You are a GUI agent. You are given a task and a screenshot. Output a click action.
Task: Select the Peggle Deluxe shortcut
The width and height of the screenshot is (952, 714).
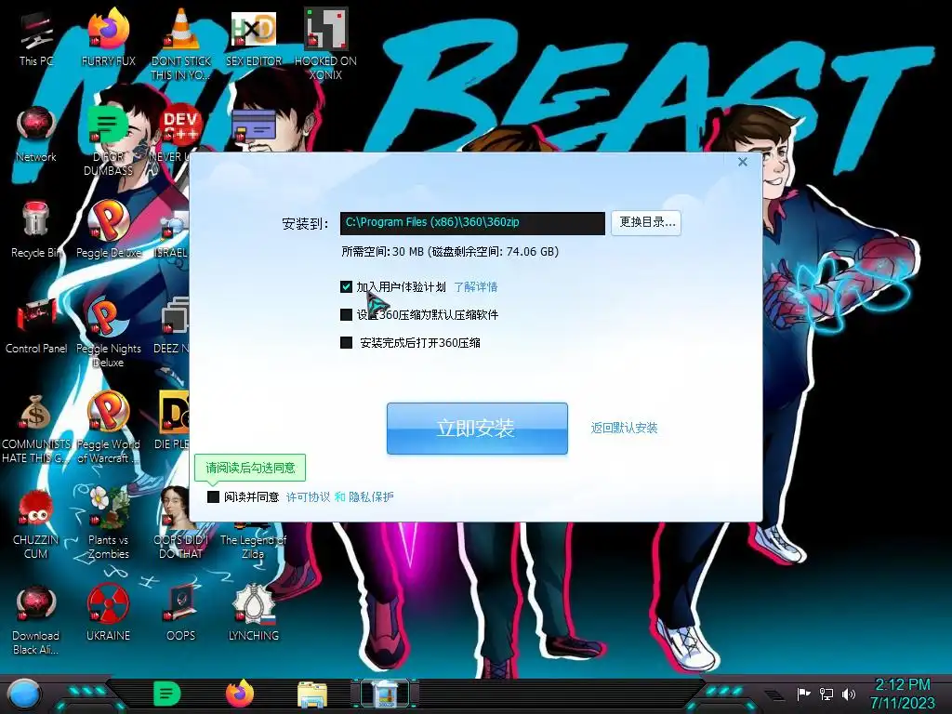point(108,231)
